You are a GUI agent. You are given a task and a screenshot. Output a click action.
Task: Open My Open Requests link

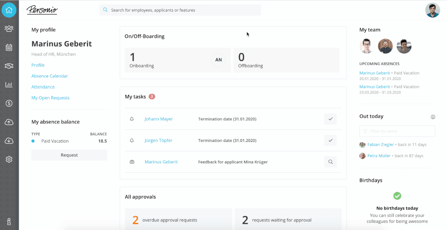coord(51,98)
